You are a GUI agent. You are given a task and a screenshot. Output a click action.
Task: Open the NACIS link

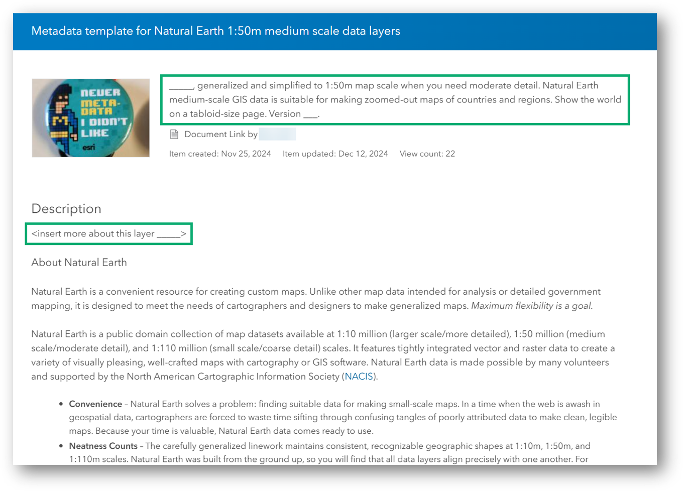359,377
